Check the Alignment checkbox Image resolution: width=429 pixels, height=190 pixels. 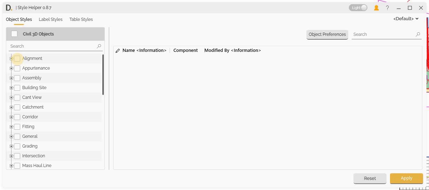17,58
